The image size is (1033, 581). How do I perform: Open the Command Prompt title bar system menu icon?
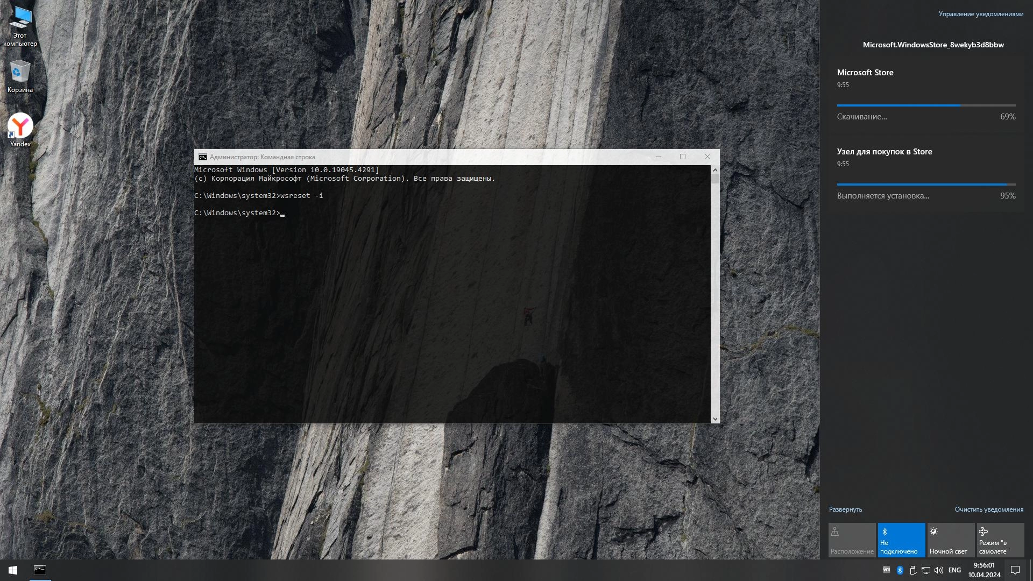(x=202, y=157)
